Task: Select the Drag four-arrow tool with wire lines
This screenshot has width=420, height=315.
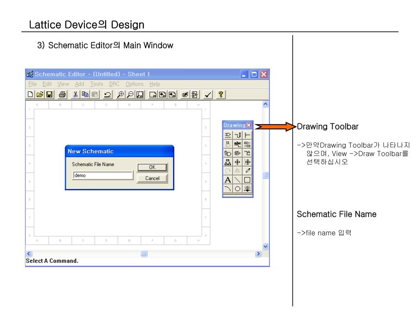Action: (247, 162)
